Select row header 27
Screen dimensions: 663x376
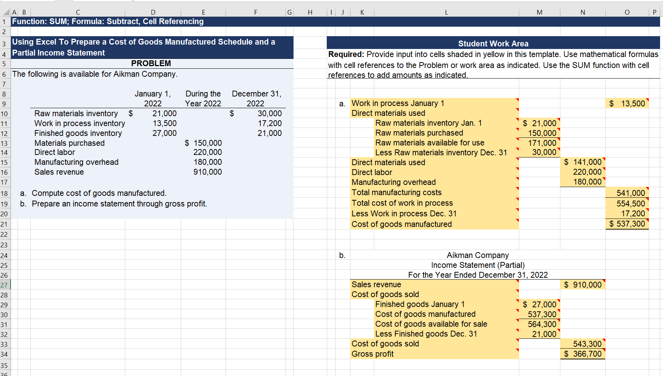[4, 284]
